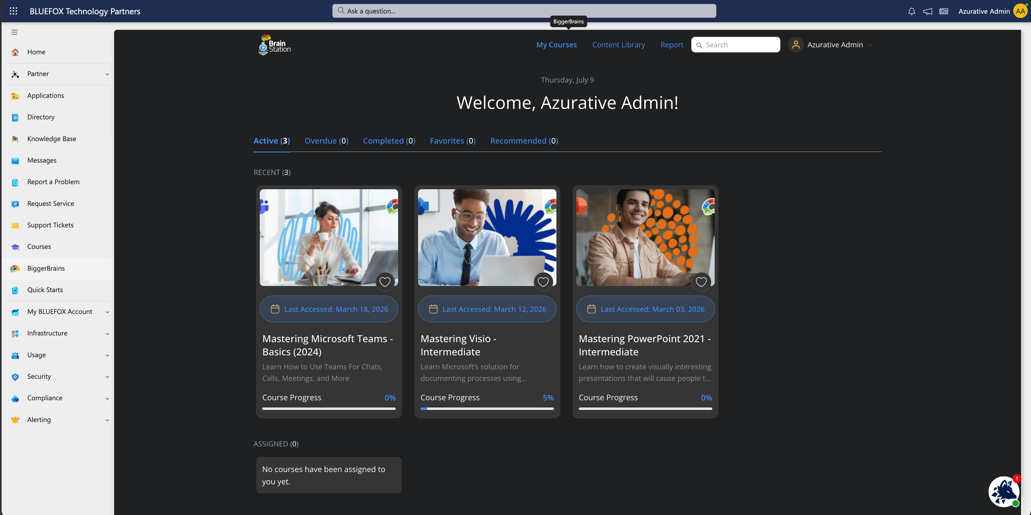Open Mastering PowerPoint 2021 - Intermediate title

point(644,345)
